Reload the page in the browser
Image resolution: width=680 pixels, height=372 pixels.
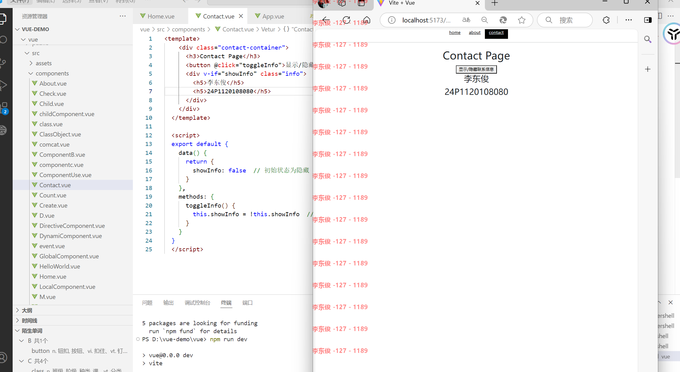pos(346,20)
